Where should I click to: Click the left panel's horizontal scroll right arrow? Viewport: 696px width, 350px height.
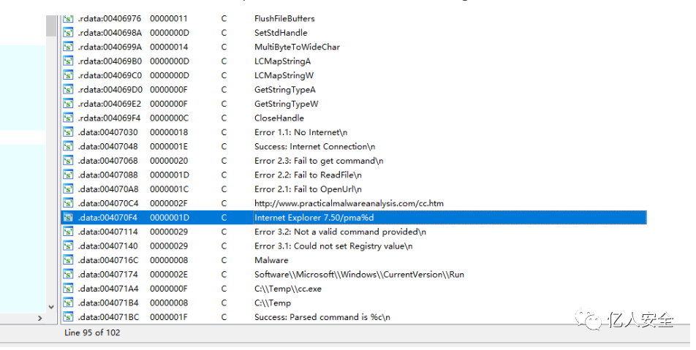coord(39,318)
